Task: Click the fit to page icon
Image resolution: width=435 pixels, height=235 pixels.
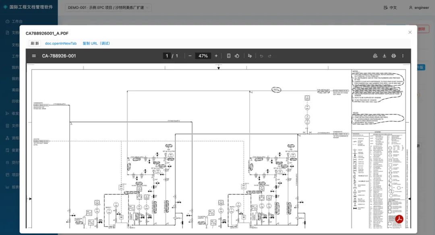Action: tap(229, 56)
